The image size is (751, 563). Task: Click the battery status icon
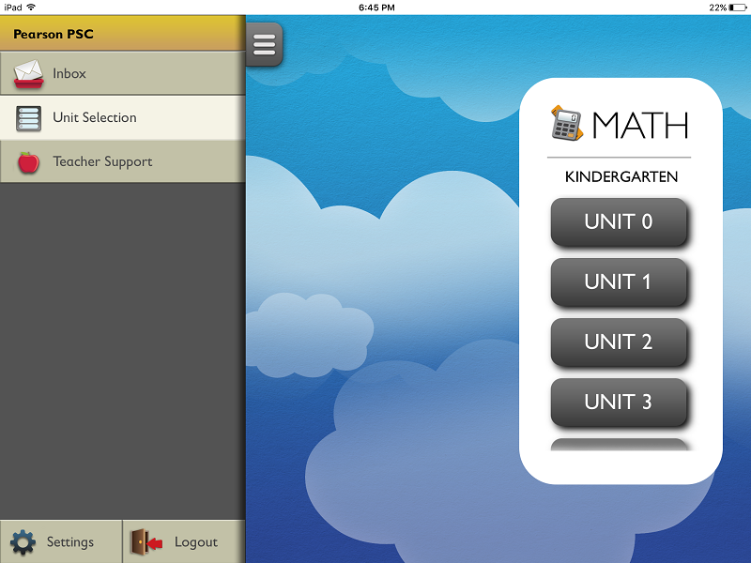738,8
